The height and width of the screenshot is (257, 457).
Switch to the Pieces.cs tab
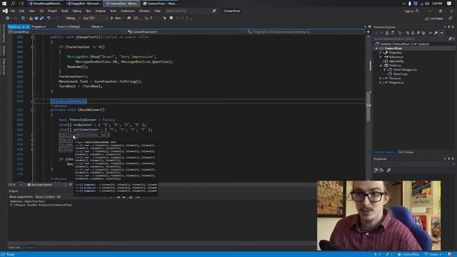(x=97, y=26)
